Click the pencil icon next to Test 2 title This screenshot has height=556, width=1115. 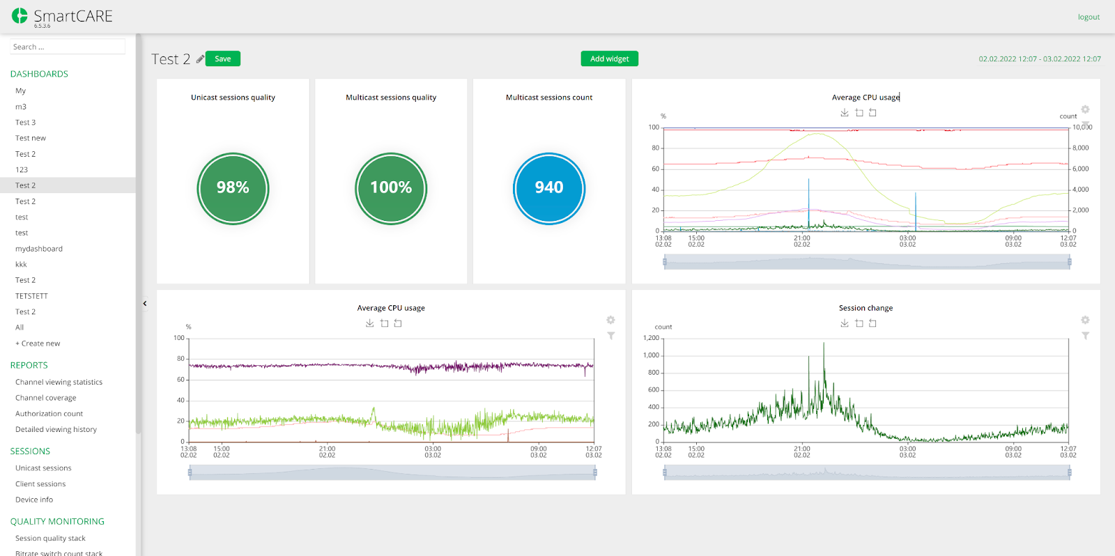coord(200,59)
